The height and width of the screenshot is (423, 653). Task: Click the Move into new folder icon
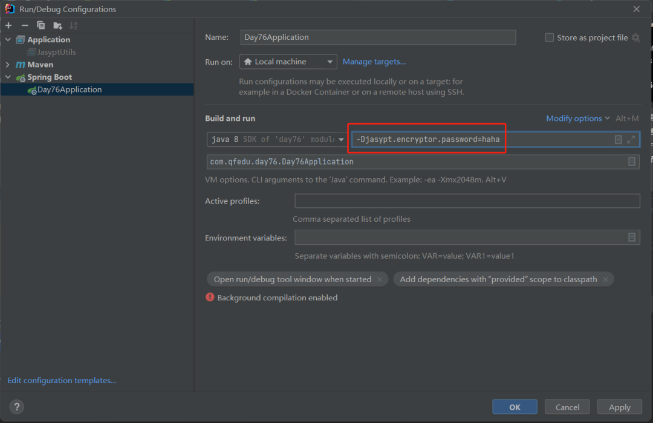(57, 25)
